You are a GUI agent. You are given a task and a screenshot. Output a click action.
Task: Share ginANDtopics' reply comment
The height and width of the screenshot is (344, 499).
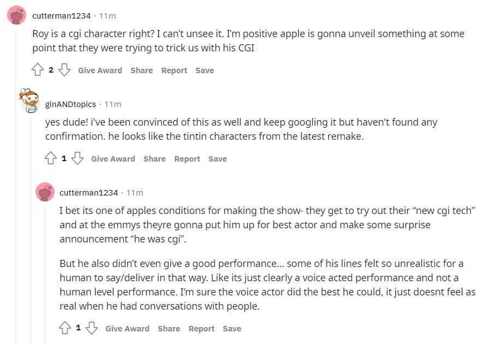click(155, 159)
